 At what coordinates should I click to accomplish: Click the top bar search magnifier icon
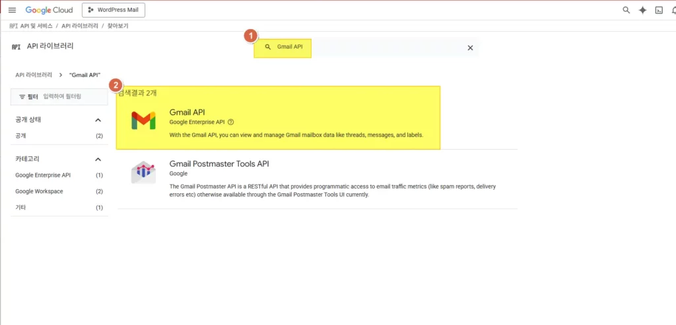tap(626, 11)
